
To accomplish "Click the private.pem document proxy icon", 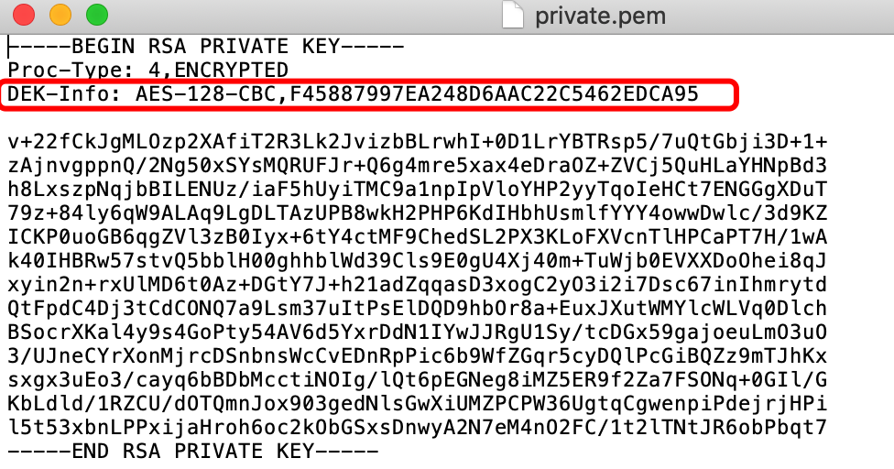I will pyautogui.click(x=512, y=16).
